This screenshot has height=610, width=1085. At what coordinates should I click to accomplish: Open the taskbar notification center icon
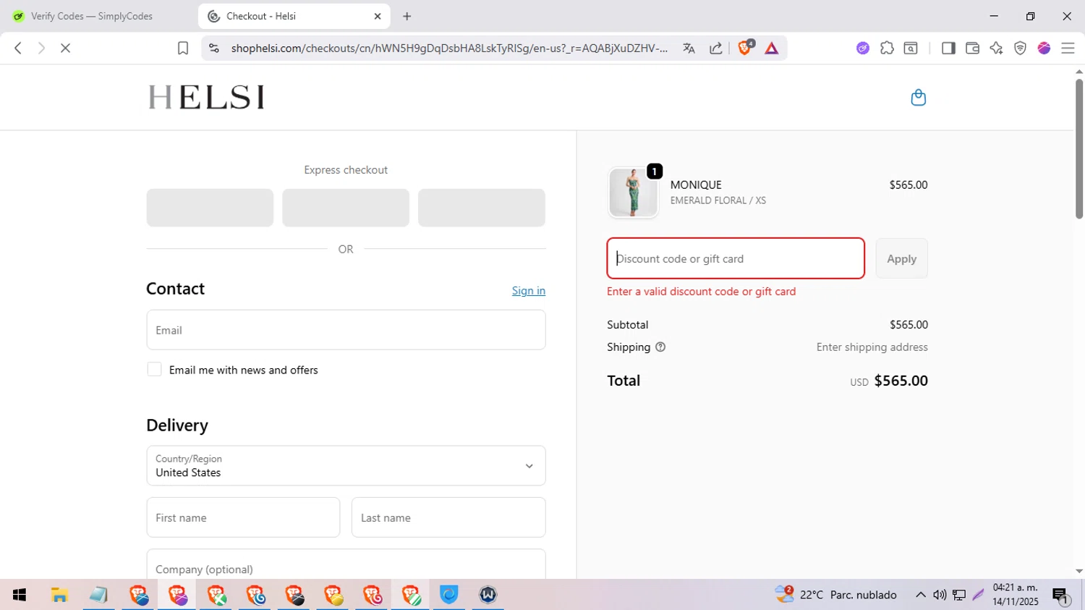coord(1060,596)
